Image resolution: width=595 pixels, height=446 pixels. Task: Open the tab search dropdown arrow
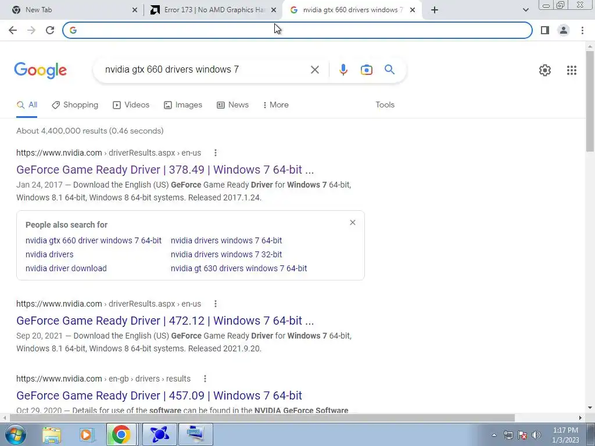click(525, 10)
